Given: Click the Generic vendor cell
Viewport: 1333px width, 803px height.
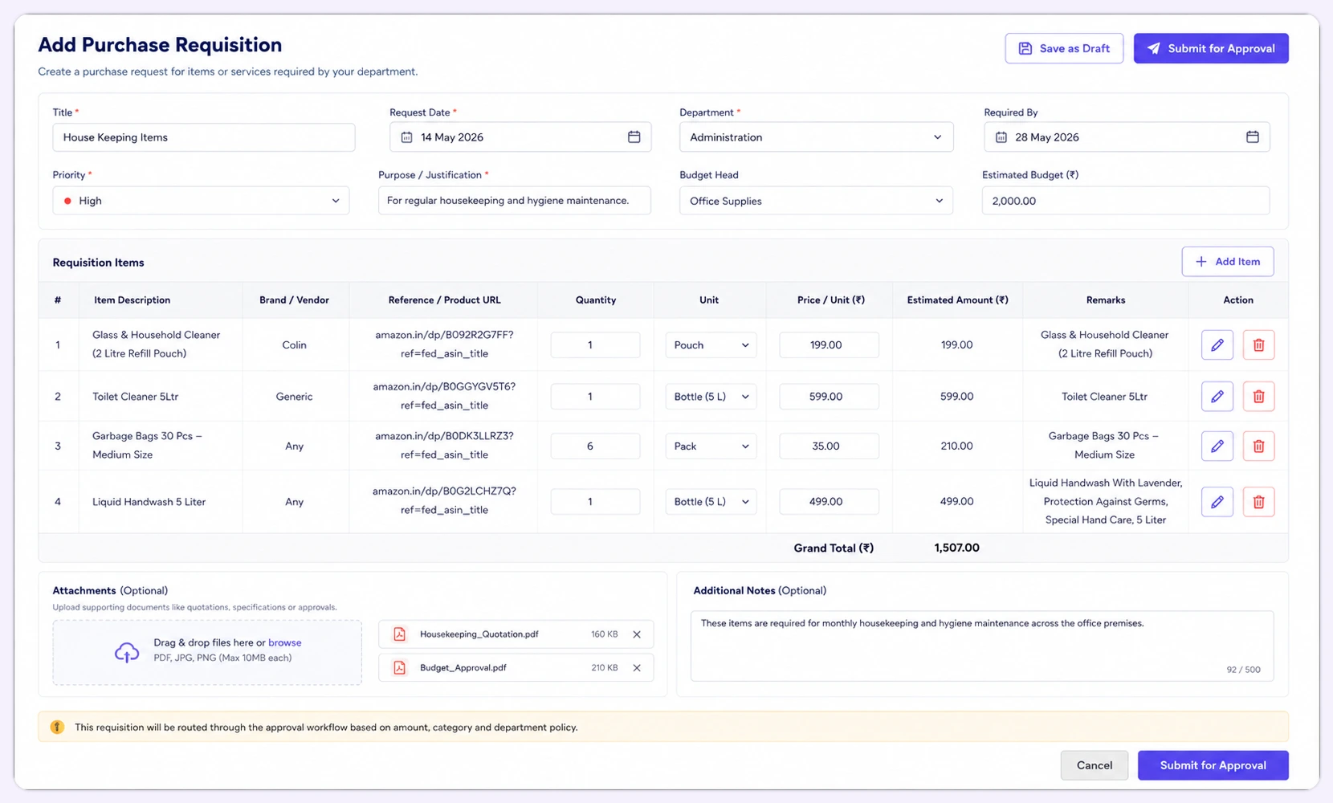Looking at the screenshot, I should 294,397.
